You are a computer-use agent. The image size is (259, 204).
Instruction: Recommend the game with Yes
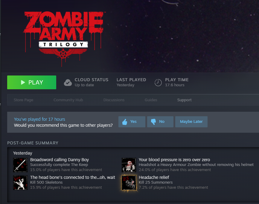click(x=132, y=122)
